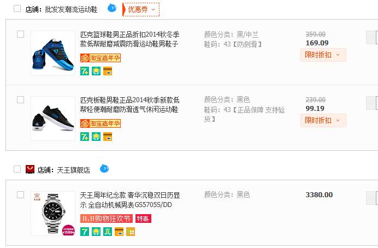Click the 7-day return icon under basketball shoes
Screen dimensions: 378x248
85,70
